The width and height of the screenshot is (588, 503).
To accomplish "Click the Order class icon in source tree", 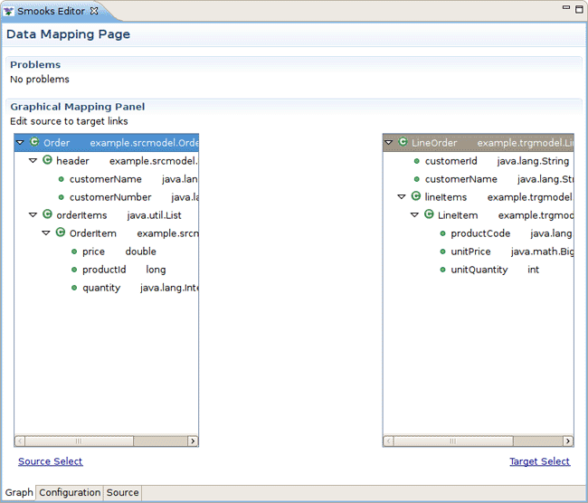I will point(34,142).
